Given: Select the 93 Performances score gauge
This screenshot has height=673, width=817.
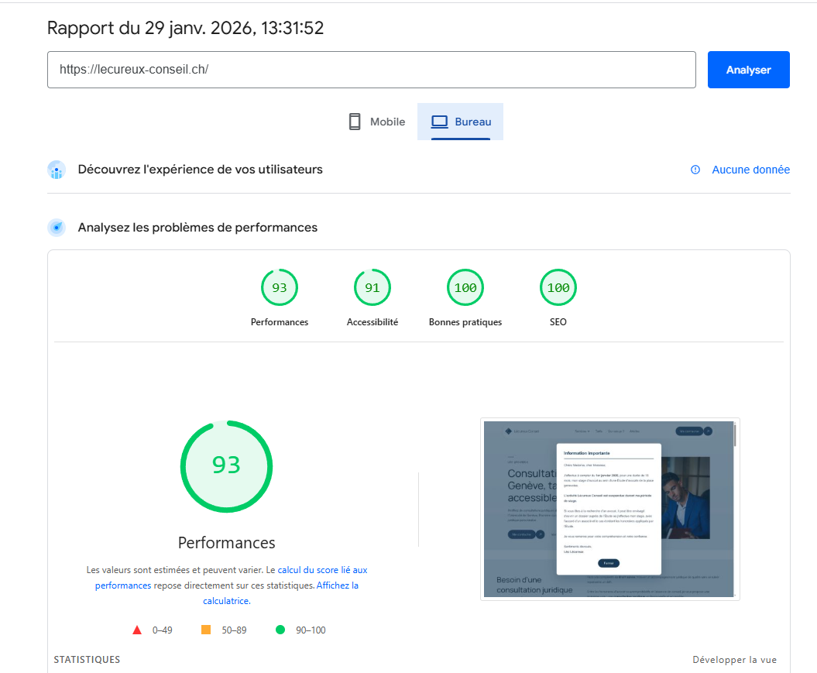Looking at the screenshot, I should (279, 287).
